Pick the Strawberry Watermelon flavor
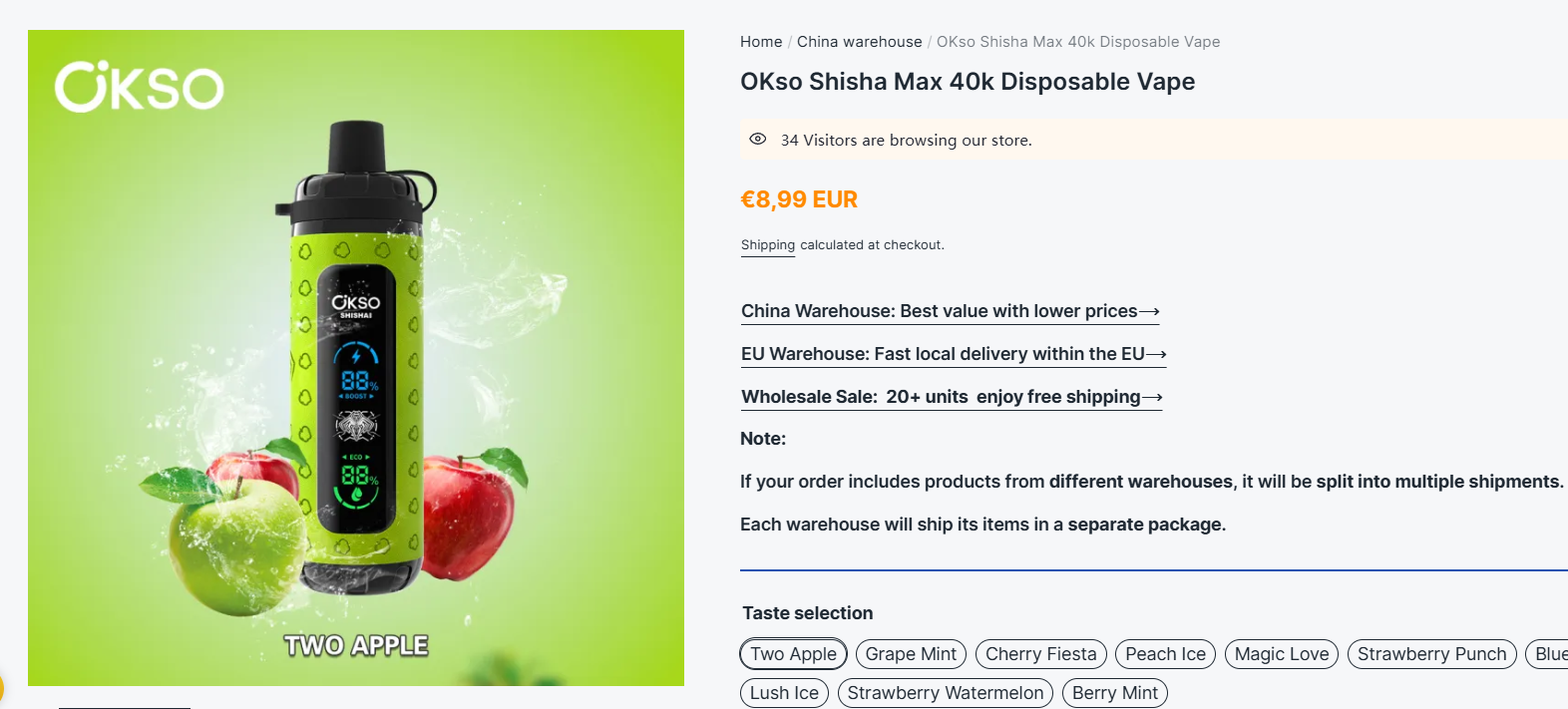This screenshot has height=709, width=1568. click(x=945, y=693)
